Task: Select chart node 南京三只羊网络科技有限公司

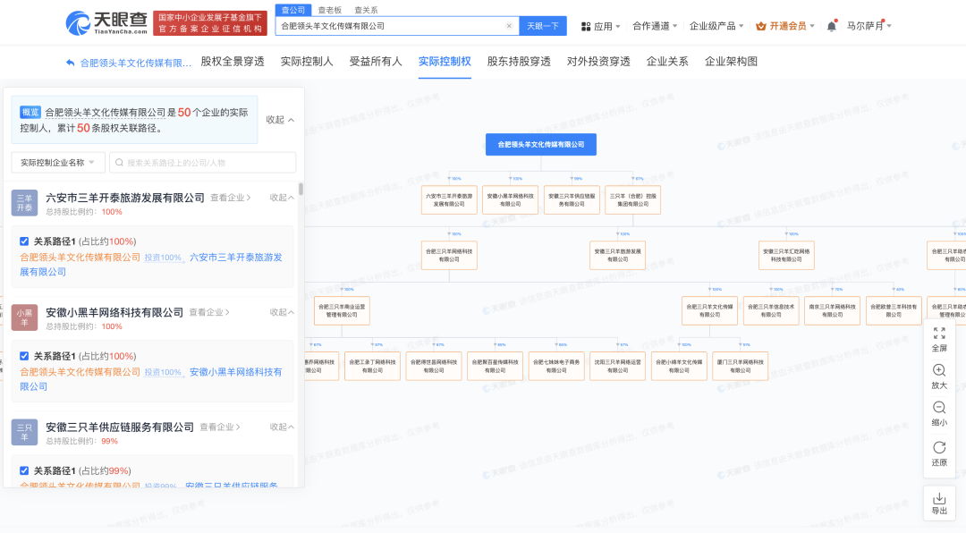Action: pos(832,310)
